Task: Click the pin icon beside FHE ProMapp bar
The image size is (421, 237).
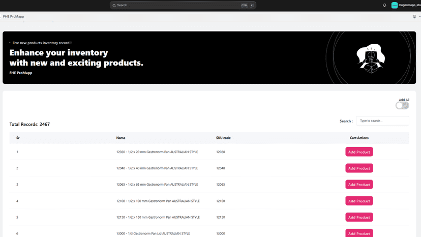Action: click(414, 16)
